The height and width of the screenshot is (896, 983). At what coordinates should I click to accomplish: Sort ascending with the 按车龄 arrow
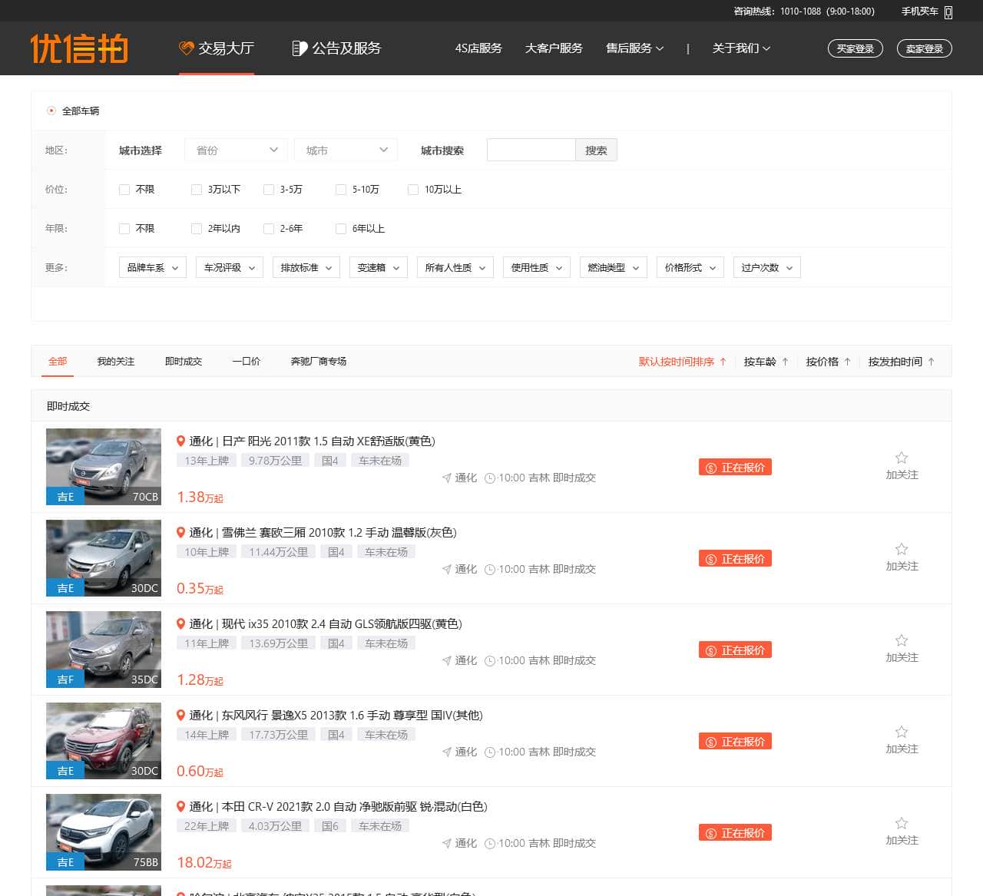pos(785,362)
